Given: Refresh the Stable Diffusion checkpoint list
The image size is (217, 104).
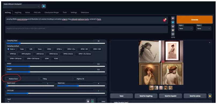Looking at the screenshot, I should [x=44, y=6].
